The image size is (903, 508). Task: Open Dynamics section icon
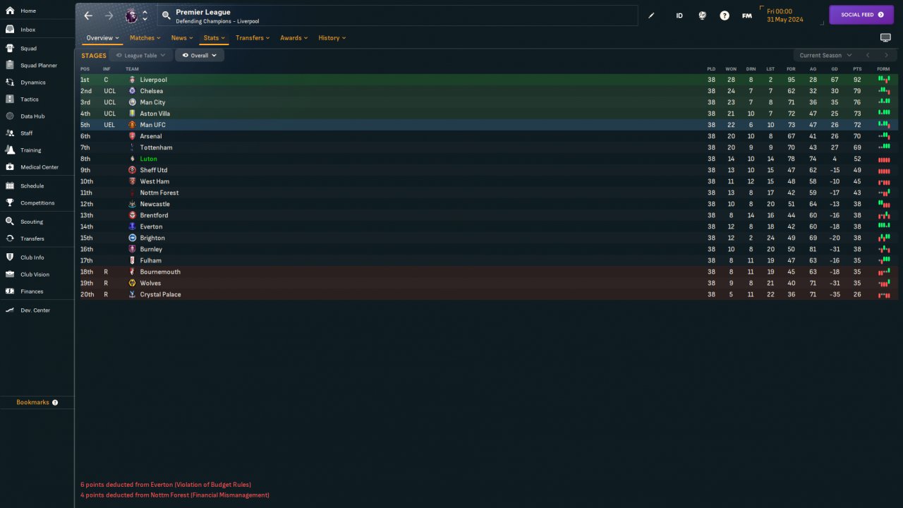click(x=10, y=83)
